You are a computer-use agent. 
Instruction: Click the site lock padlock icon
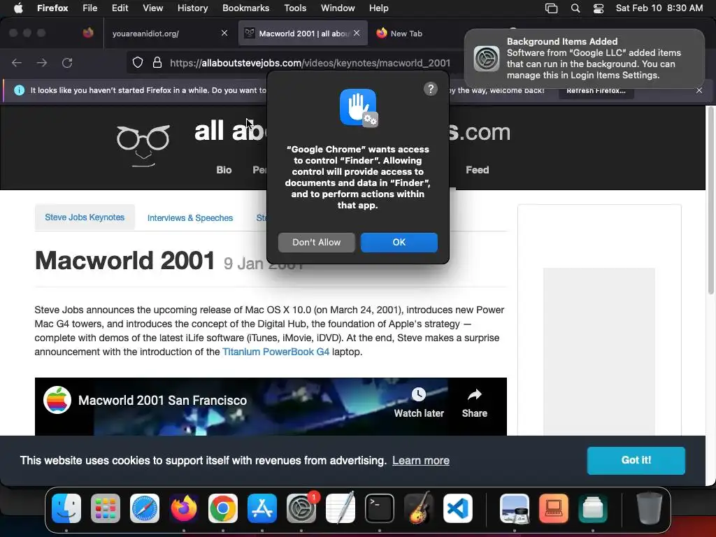tap(157, 62)
